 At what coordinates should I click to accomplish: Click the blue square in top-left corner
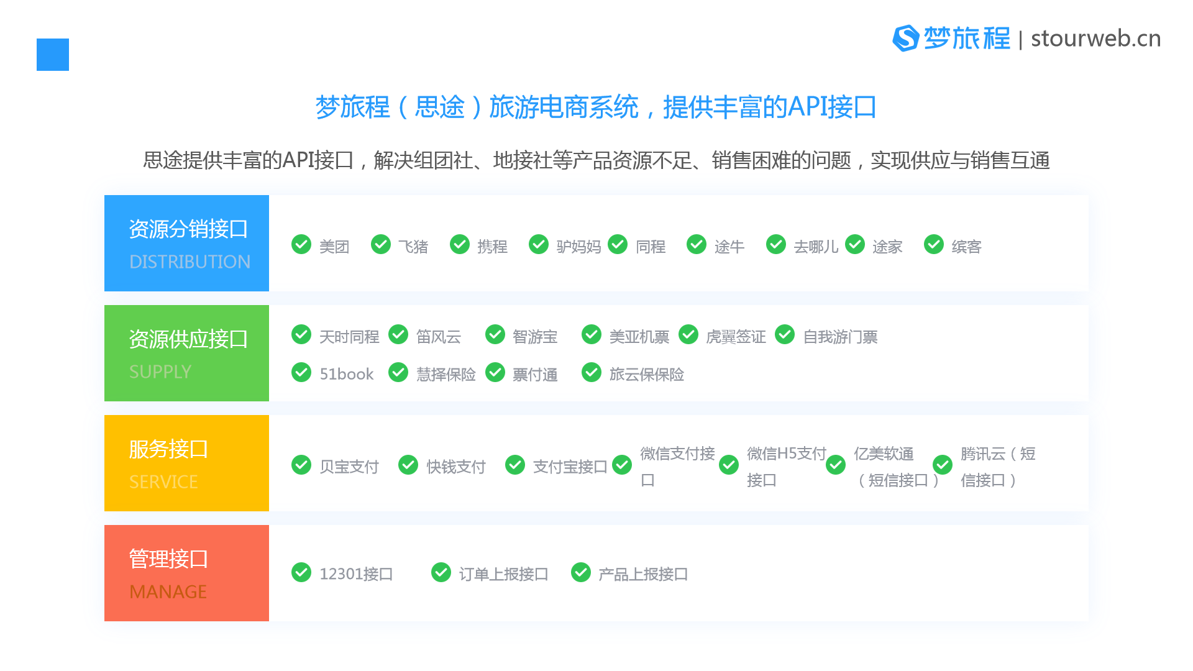point(53,55)
